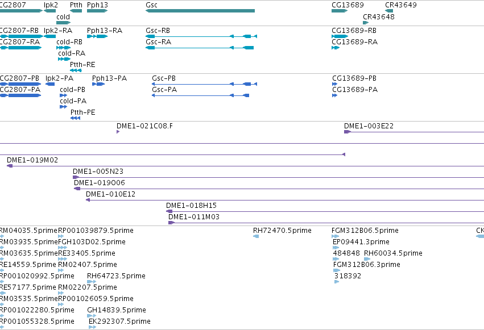Select the CR43648 gene arrow
The image size is (484, 330).
(x=366, y=23)
